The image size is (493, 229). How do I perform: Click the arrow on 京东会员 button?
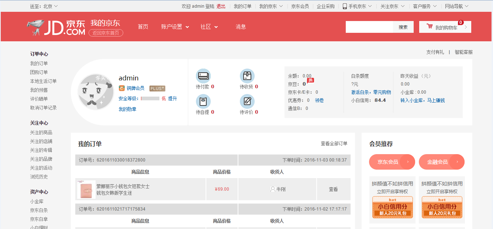(408, 162)
